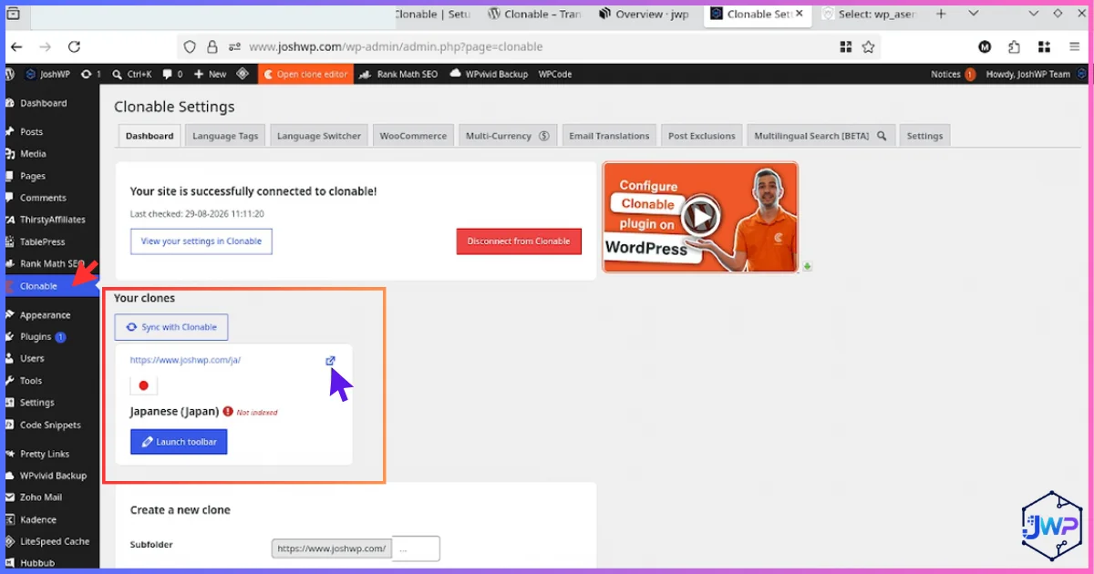The width and height of the screenshot is (1094, 574).
Task: Visit the JoshWP site from admin bar
Action: [48, 74]
